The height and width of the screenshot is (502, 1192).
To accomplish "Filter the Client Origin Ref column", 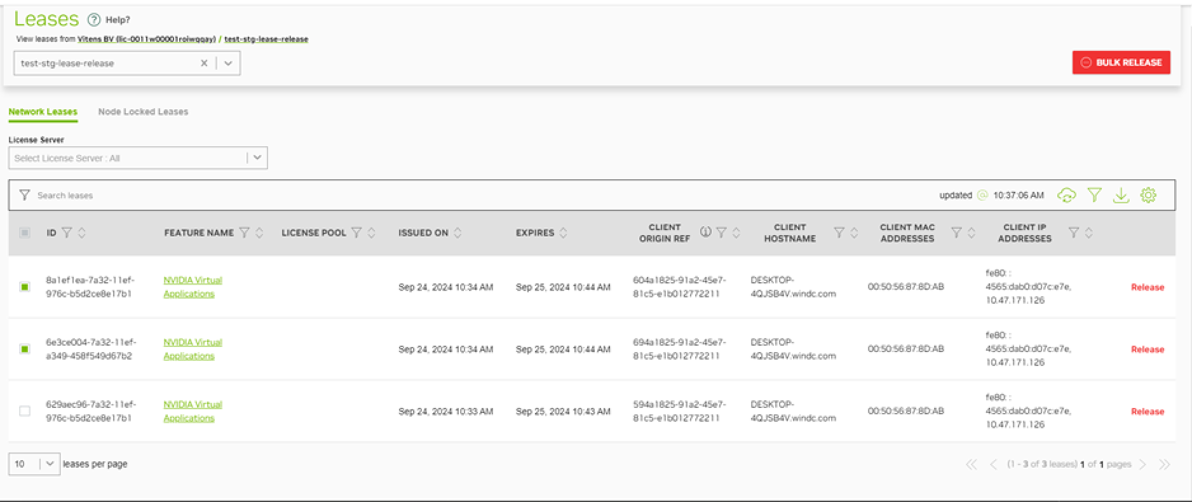I will click(721, 233).
